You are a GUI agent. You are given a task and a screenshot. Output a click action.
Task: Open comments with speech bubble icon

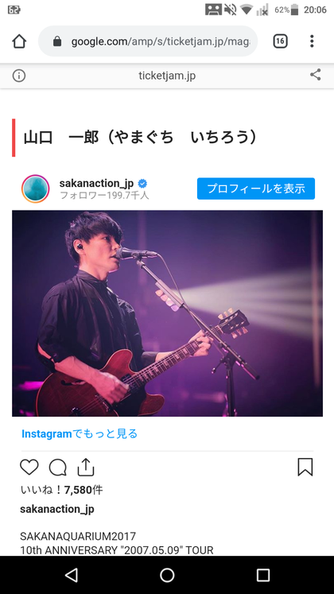tap(58, 468)
